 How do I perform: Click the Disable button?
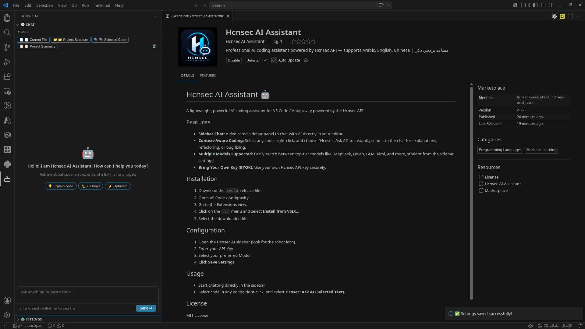[x=234, y=60]
